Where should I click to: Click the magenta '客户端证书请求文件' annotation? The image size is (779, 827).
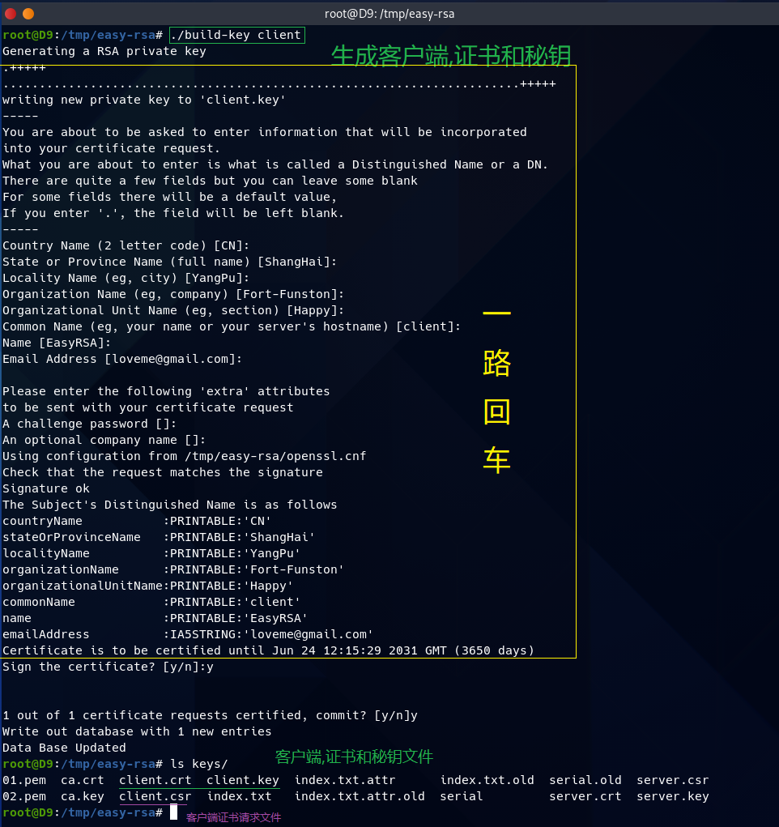[x=233, y=817]
